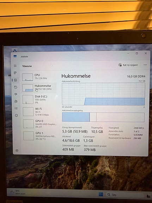Viewport: 152px width, 203px height.
Task: Select GPU 0 Intel UHD Graphics
Action: tap(40, 124)
